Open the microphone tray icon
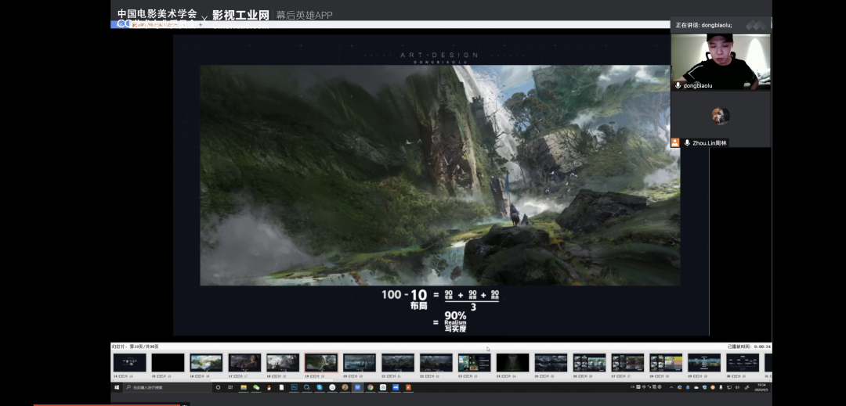 [x=721, y=387]
